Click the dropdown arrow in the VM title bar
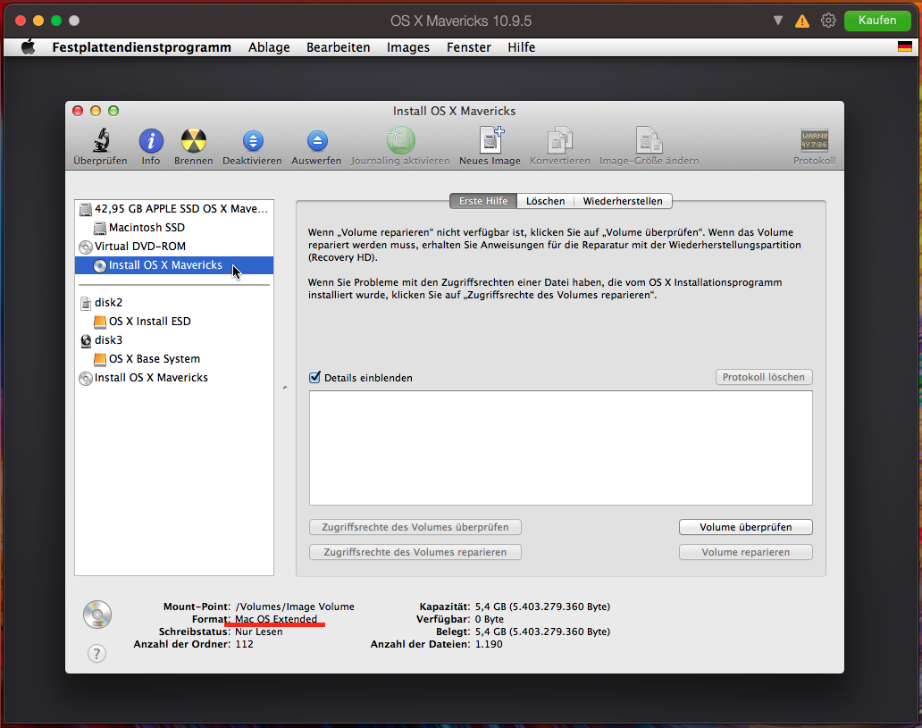Screen dimensions: 922x728 [x=778, y=21]
